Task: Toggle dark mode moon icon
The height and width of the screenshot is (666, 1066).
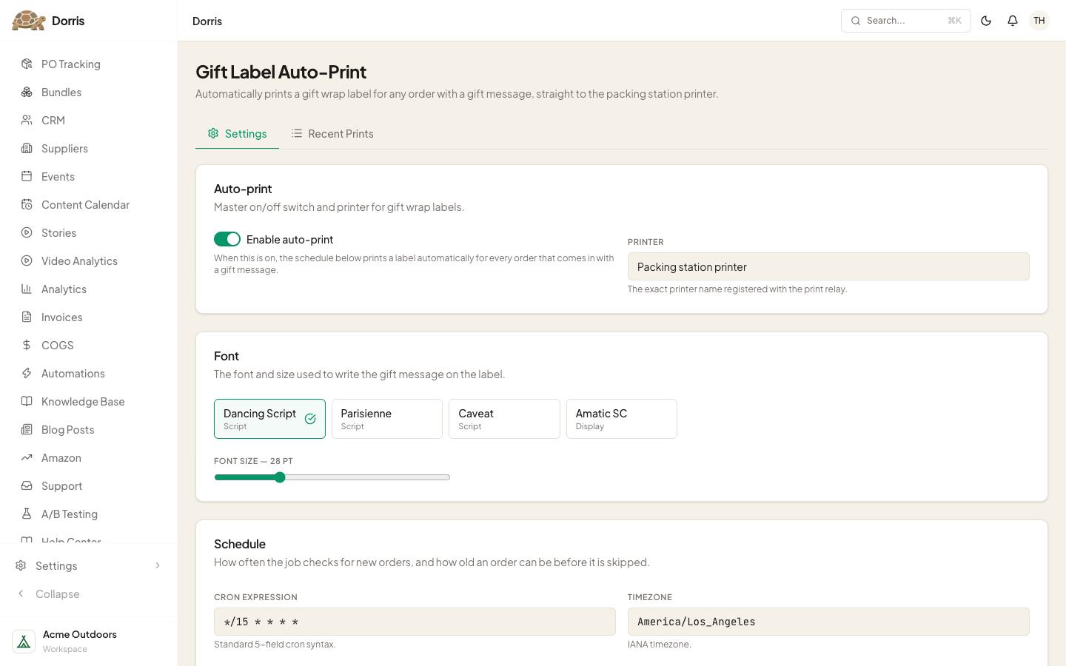Action: pos(986,21)
